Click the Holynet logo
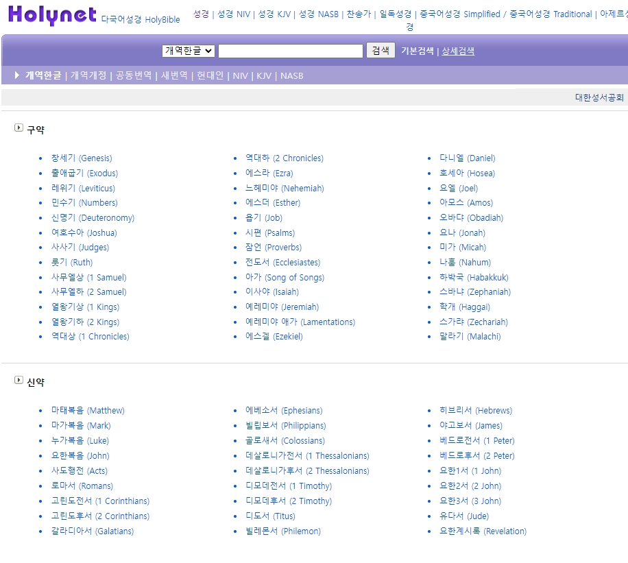Image resolution: width=628 pixels, height=563 pixels. (52, 15)
